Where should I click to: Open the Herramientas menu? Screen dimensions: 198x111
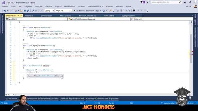[x=70, y=6]
